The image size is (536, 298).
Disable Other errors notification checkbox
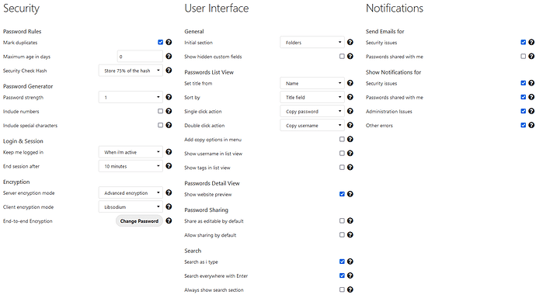click(523, 125)
